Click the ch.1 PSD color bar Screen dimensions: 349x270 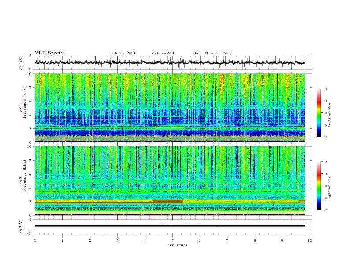[319, 113]
